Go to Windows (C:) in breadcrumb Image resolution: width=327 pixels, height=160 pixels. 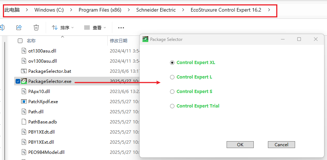click(x=49, y=10)
